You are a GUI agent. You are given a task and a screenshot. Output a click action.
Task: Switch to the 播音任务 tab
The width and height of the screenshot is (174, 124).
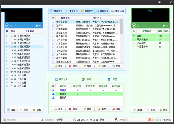56,11
